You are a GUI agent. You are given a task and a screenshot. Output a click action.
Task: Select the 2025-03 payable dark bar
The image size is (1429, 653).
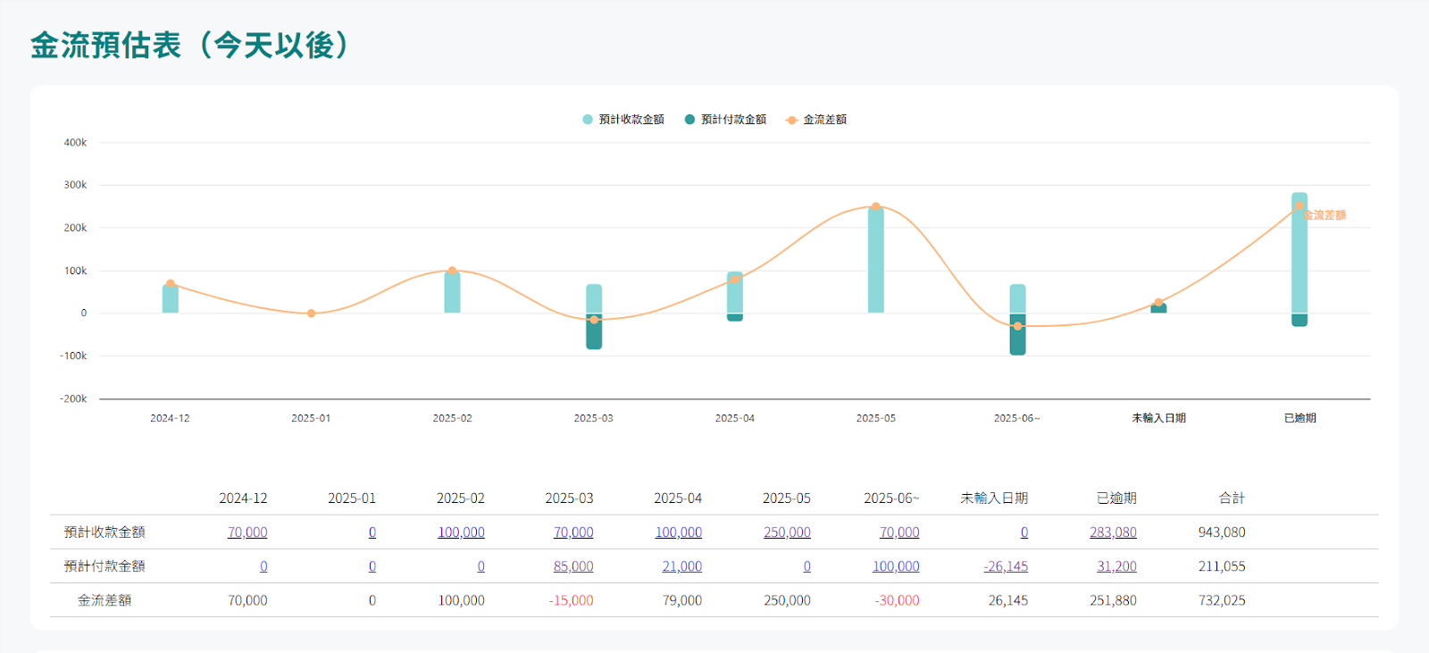[594, 331]
